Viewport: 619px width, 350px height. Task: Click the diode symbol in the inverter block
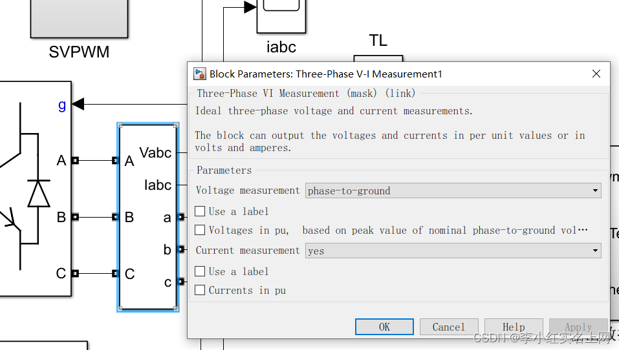point(39,193)
